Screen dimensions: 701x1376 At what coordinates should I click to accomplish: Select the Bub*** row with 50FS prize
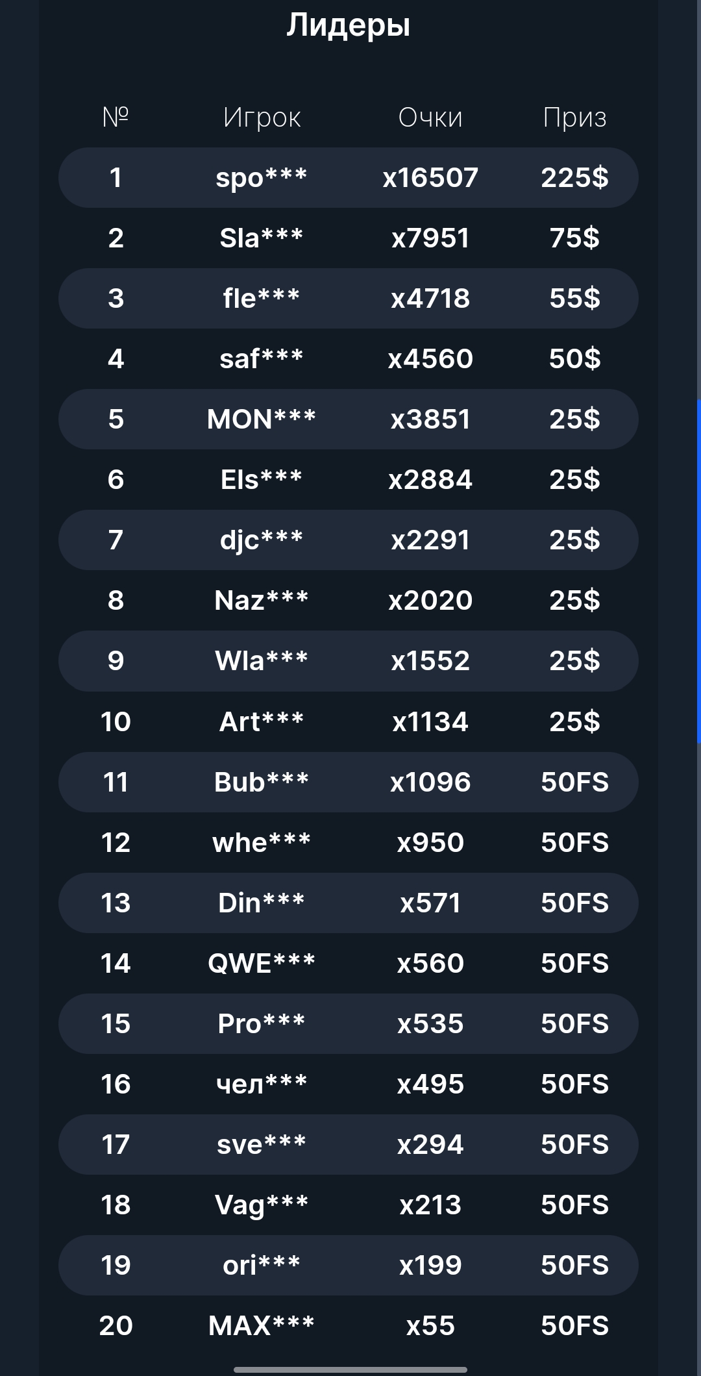pos(348,782)
